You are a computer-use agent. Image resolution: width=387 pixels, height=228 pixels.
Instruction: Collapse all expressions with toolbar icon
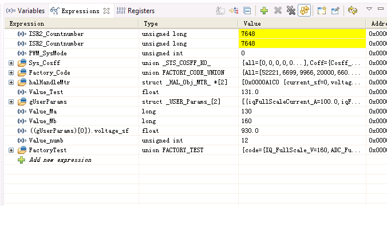click(x=247, y=11)
